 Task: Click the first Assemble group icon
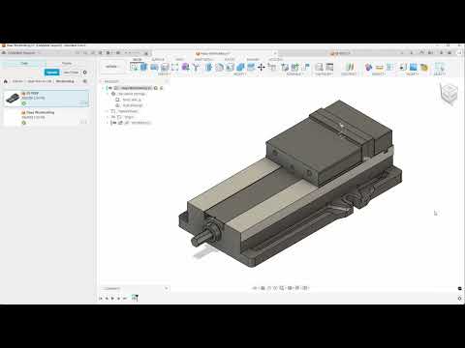(x=285, y=67)
